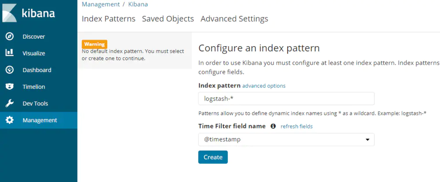
Task: Click the orange Warning badge
Action: (x=95, y=44)
